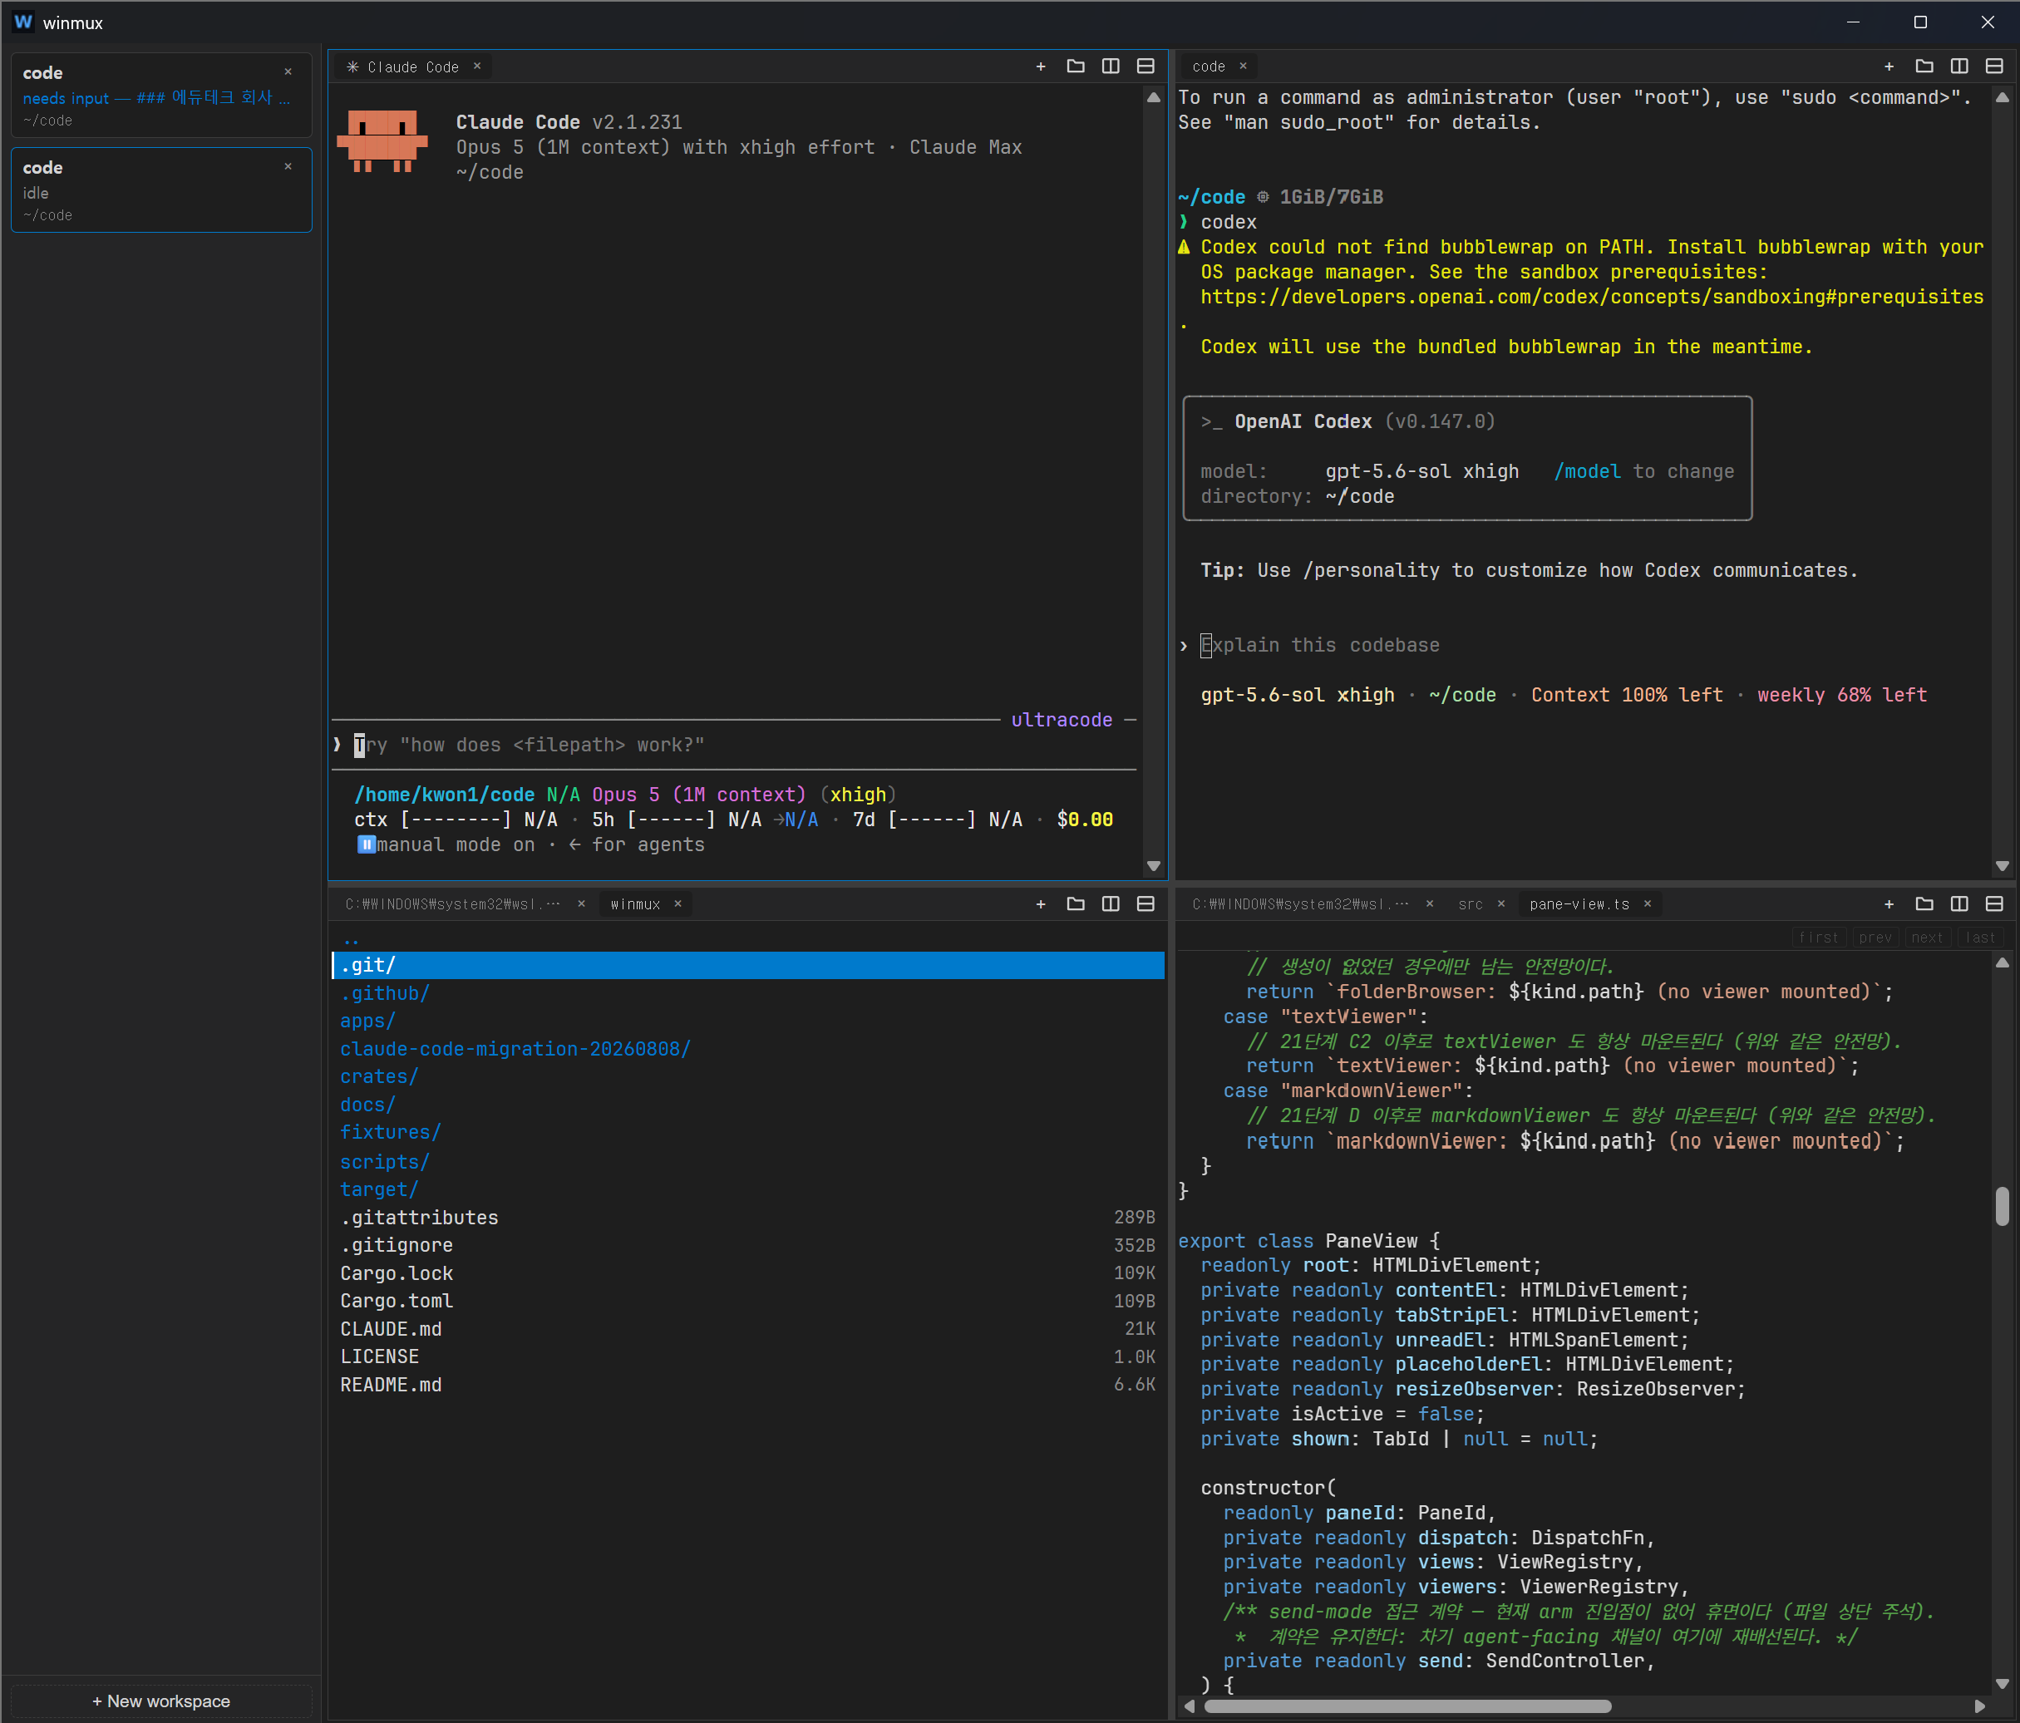Focus the Codex 'Explain this codebase' prompt
Viewport: 2020px width, 1723px height.
[1319, 645]
